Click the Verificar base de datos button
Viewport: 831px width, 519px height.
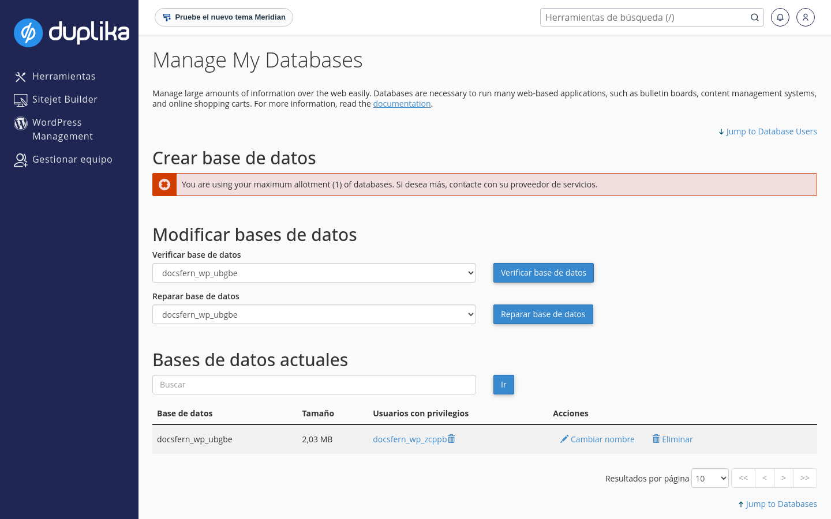[x=544, y=273]
